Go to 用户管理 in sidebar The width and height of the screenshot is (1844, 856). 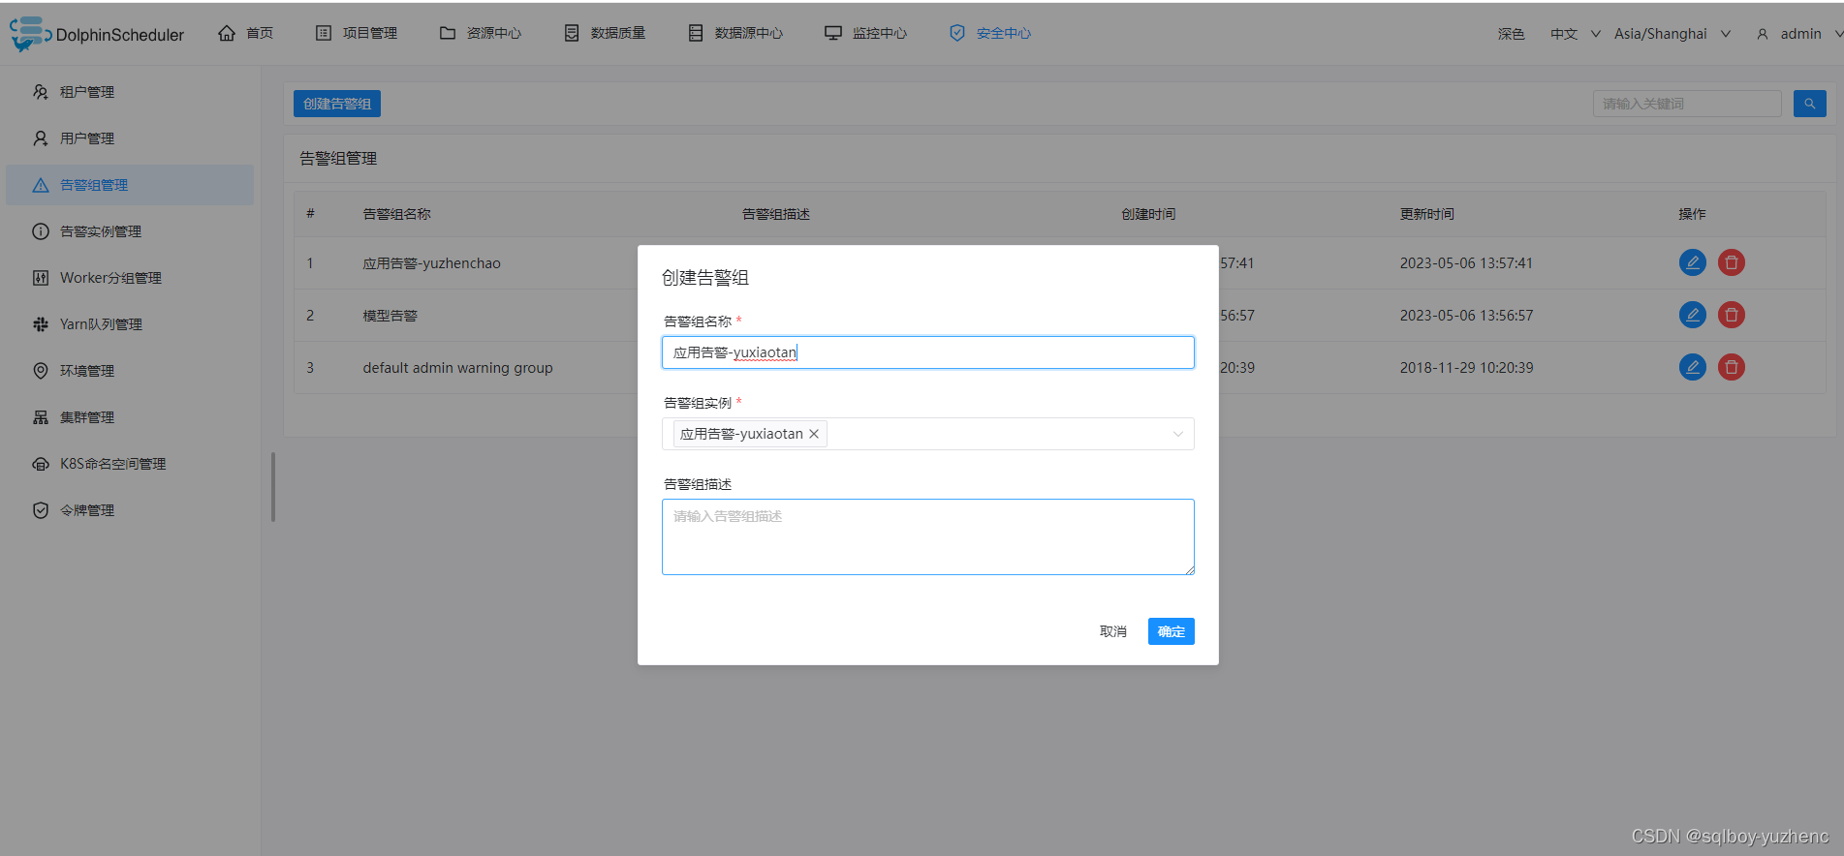click(x=130, y=138)
